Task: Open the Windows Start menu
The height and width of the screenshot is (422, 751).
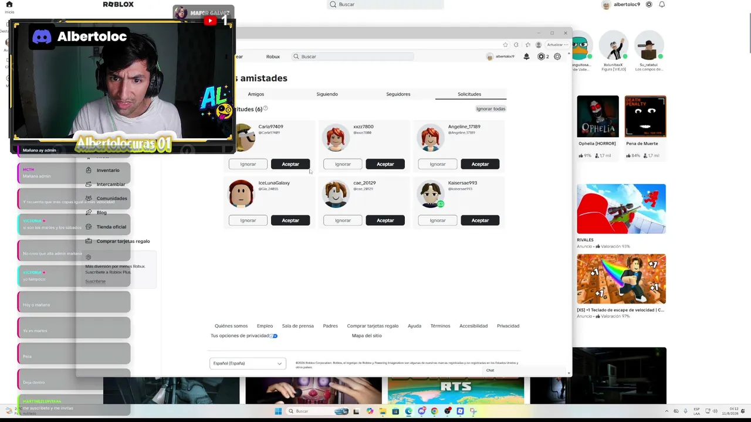Action: pos(278,411)
